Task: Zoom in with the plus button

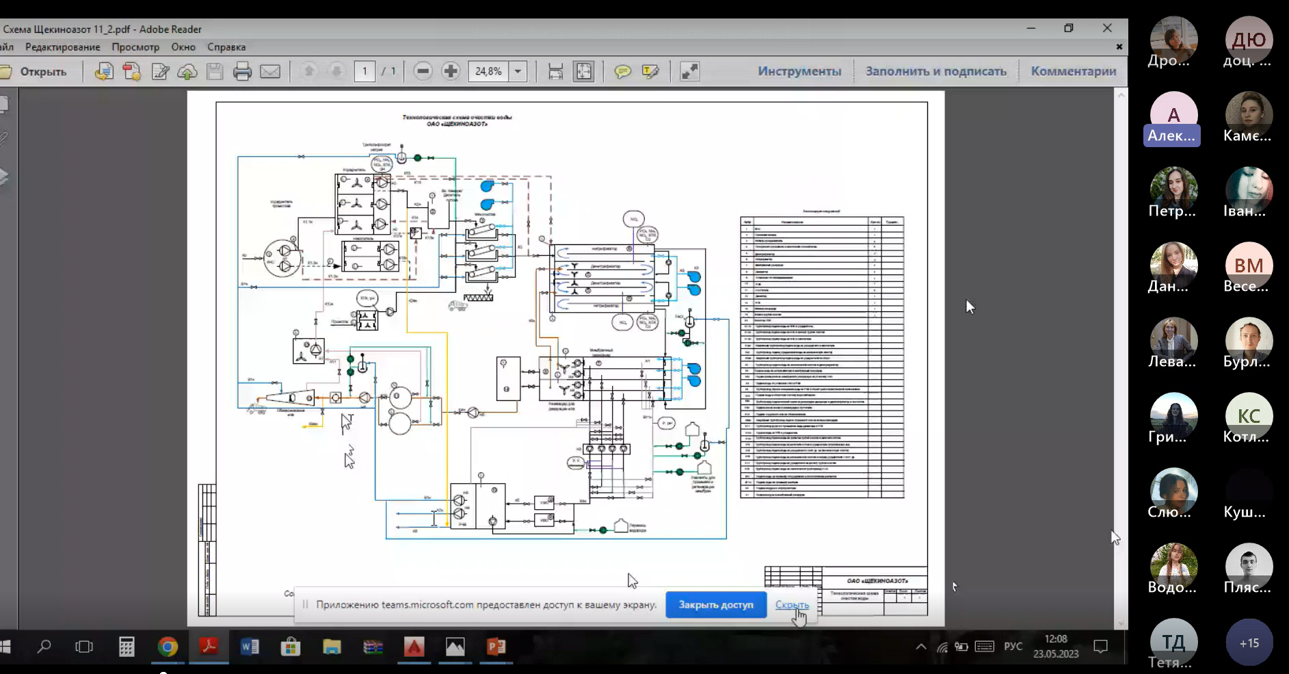Action: (451, 71)
